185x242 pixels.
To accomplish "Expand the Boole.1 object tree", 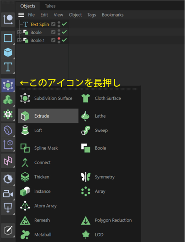I will click(19, 40).
